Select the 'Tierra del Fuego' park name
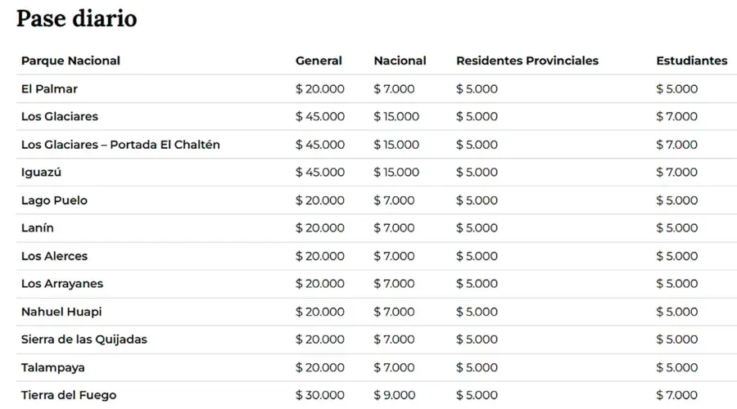737x409 pixels. tap(69, 395)
